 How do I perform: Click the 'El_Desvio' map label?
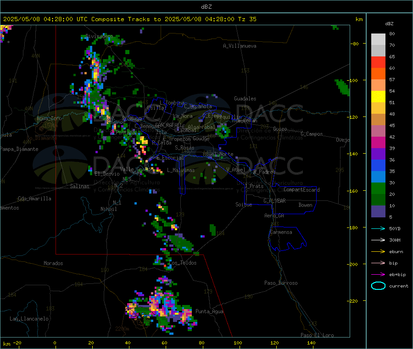click(107, 174)
